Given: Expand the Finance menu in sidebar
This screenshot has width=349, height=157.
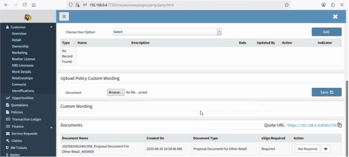Looking at the screenshot, I should pos(51,127).
